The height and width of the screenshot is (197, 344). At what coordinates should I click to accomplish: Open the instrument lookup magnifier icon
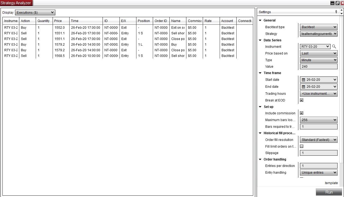point(334,46)
